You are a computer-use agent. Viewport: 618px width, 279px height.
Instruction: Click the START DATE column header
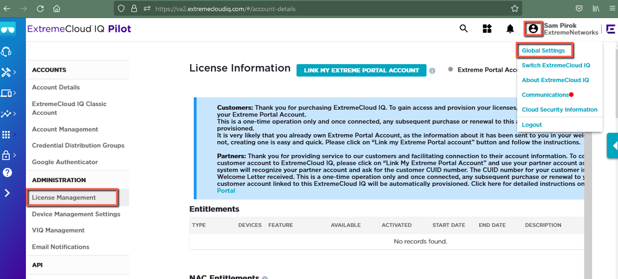click(x=448, y=225)
